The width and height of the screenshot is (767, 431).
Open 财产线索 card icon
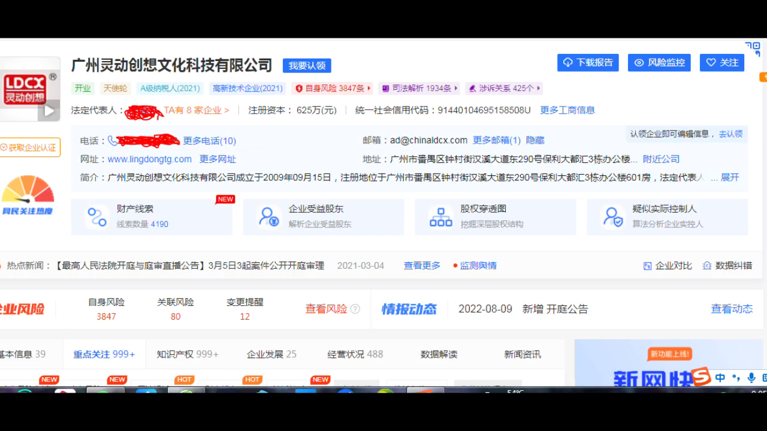[96, 217]
